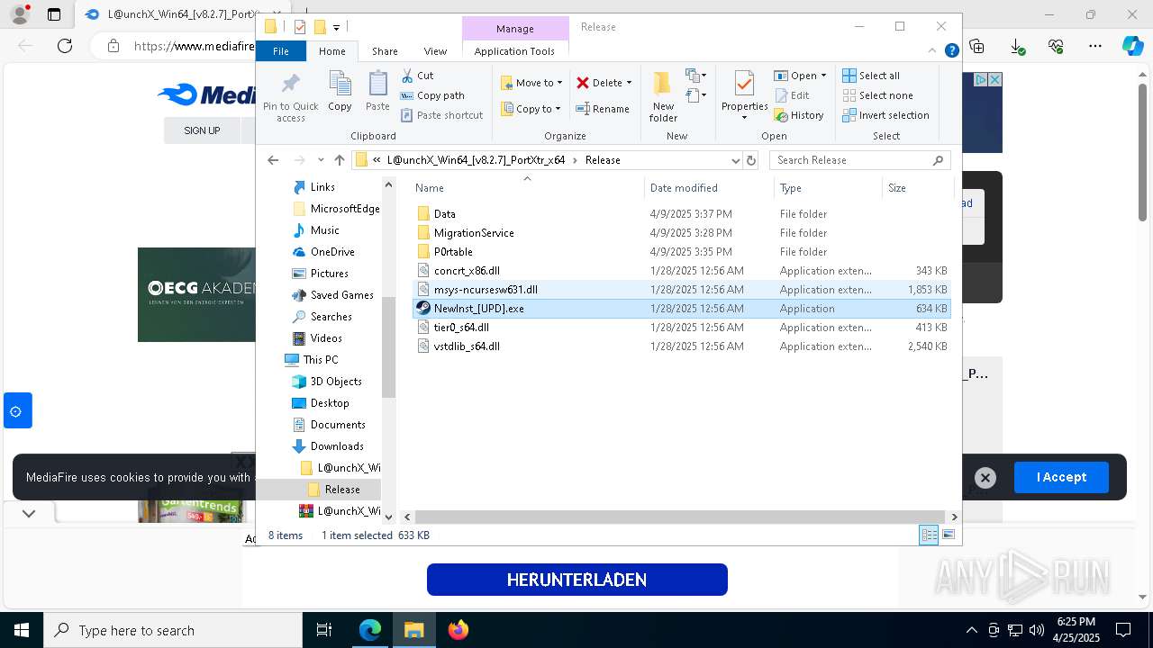Open Task View on taskbar
The height and width of the screenshot is (648, 1153).
(x=324, y=630)
